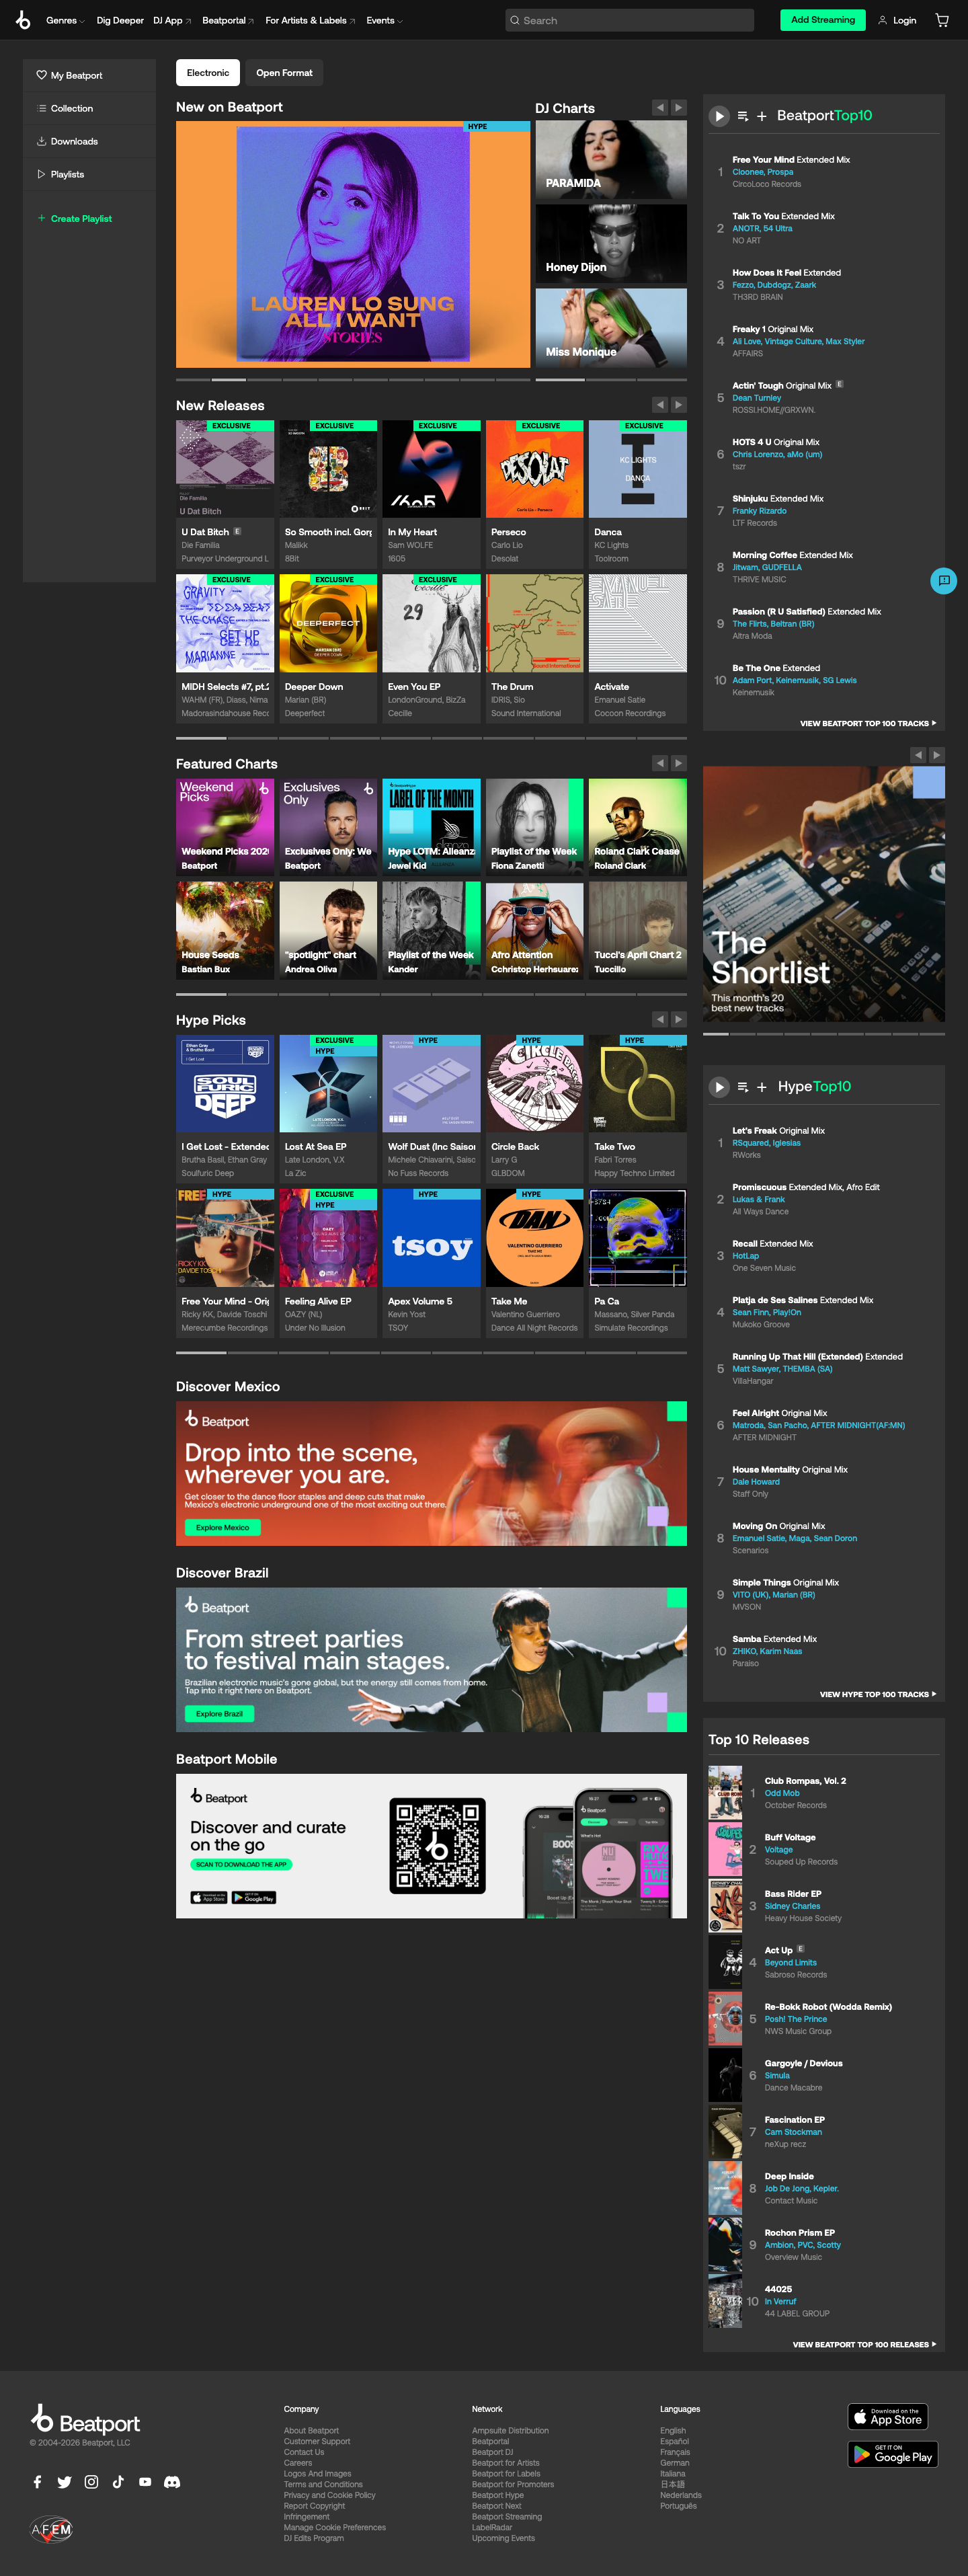Click Download on the App Store badge in footer
Image resolution: width=968 pixels, height=2576 pixels.
click(x=888, y=2416)
